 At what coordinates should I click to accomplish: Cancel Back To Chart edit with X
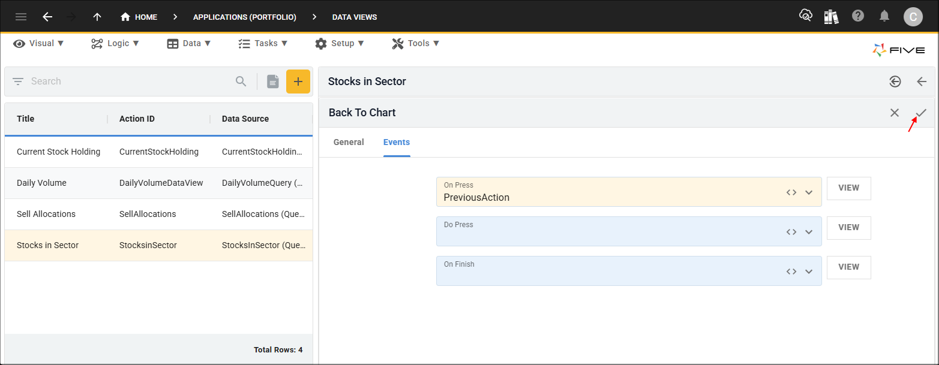pos(895,113)
